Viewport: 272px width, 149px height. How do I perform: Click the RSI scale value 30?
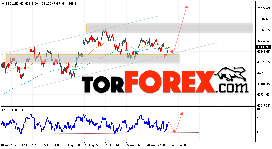(258, 132)
